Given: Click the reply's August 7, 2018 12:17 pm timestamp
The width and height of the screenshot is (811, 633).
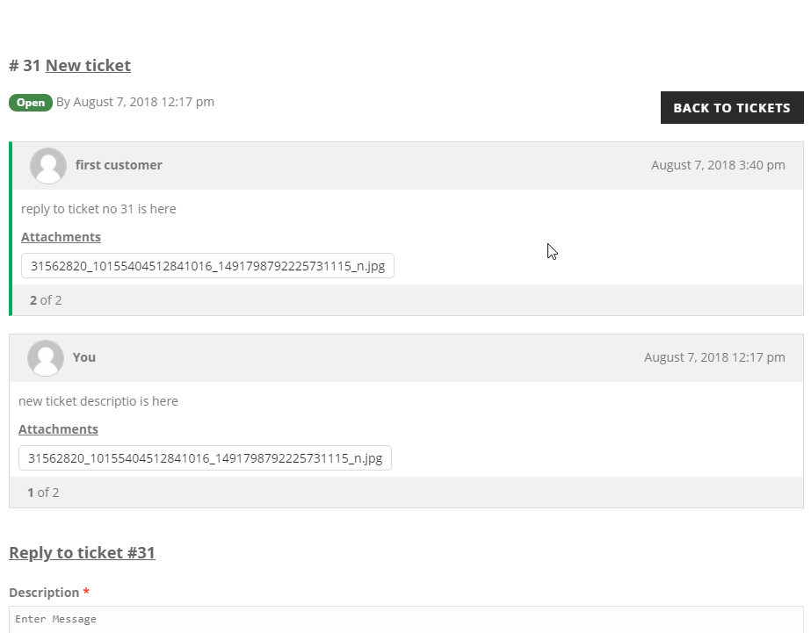Looking at the screenshot, I should pyautogui.click(x=714, y=357).
